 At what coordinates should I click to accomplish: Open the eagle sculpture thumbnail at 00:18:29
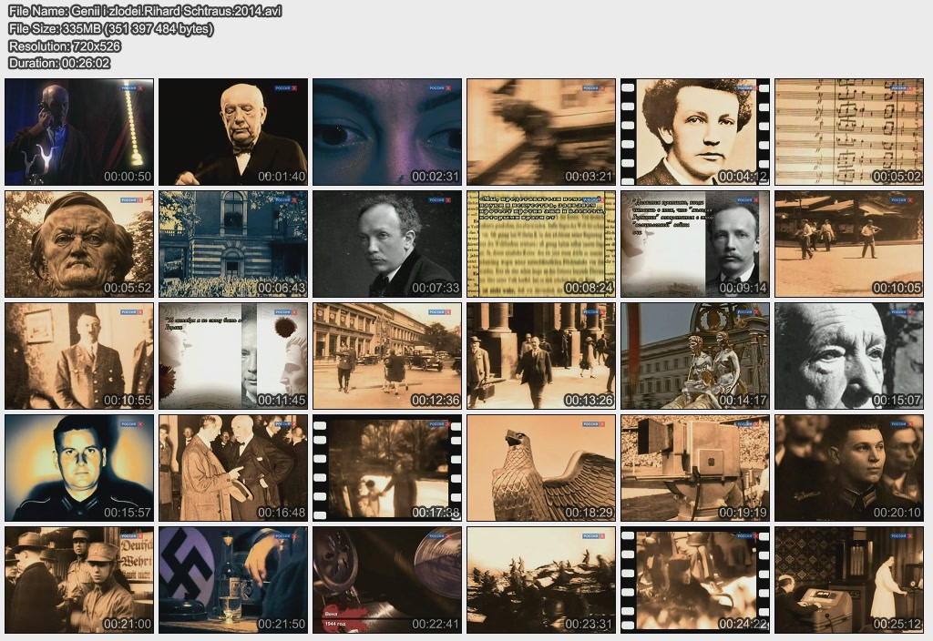pos(541,468)
